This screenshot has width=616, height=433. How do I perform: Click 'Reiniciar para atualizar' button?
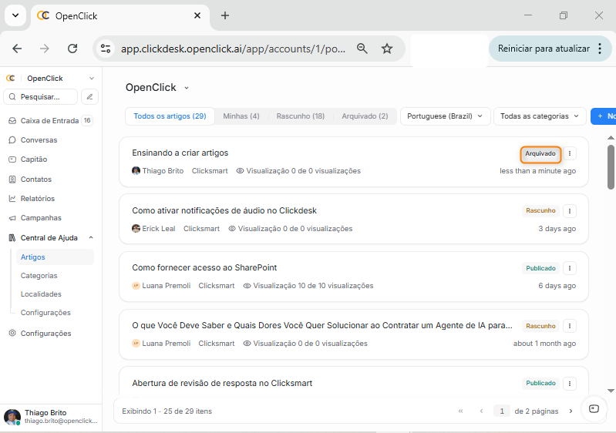(543, 49)
